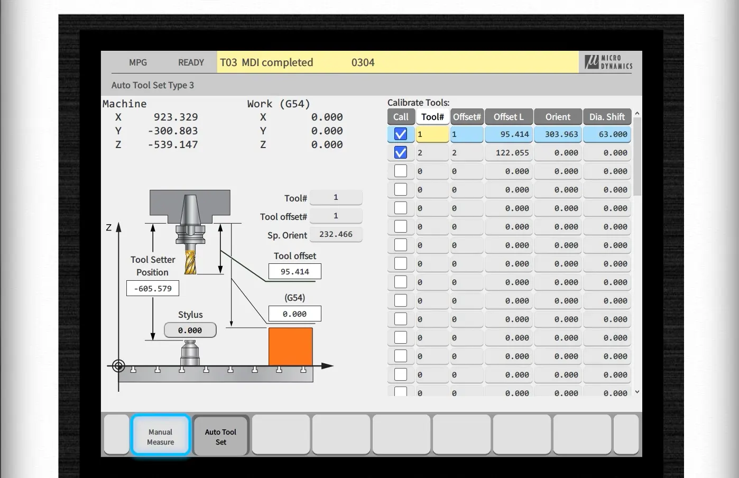
Task: Click the Tool# cell showing 2
Action: point(432,153)
